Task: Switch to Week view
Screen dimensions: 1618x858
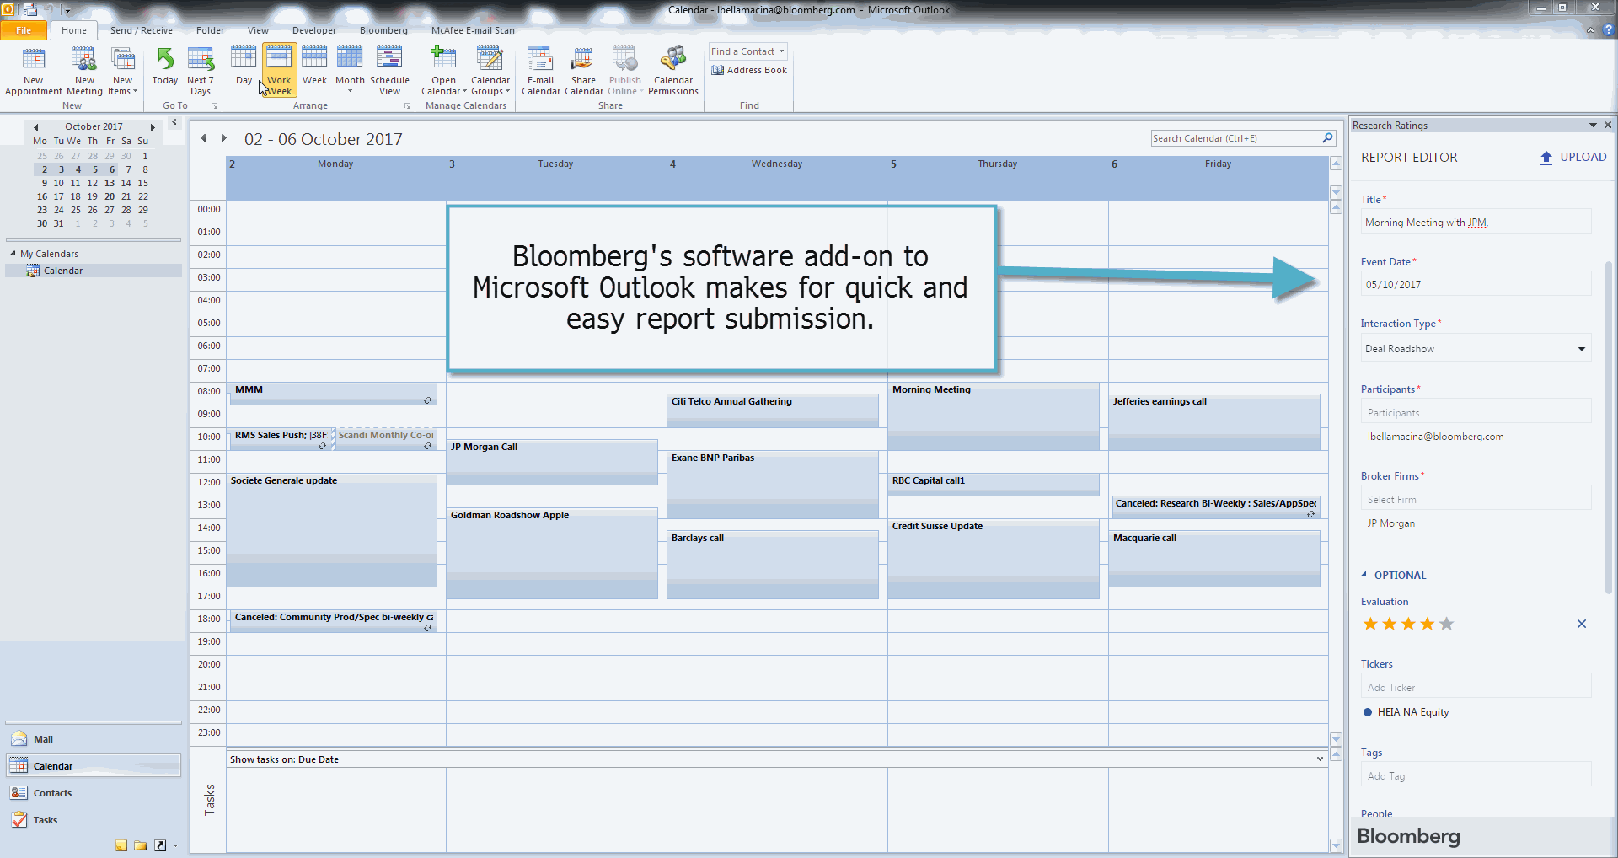Action: (x=314, y=67)
